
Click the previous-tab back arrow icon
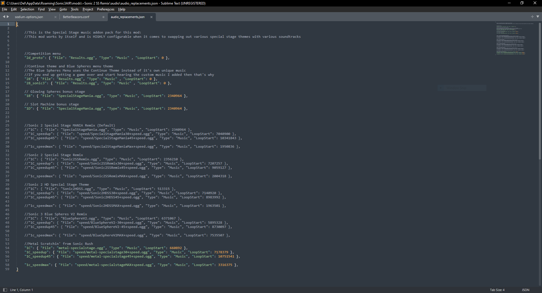(x=3, y=17)
